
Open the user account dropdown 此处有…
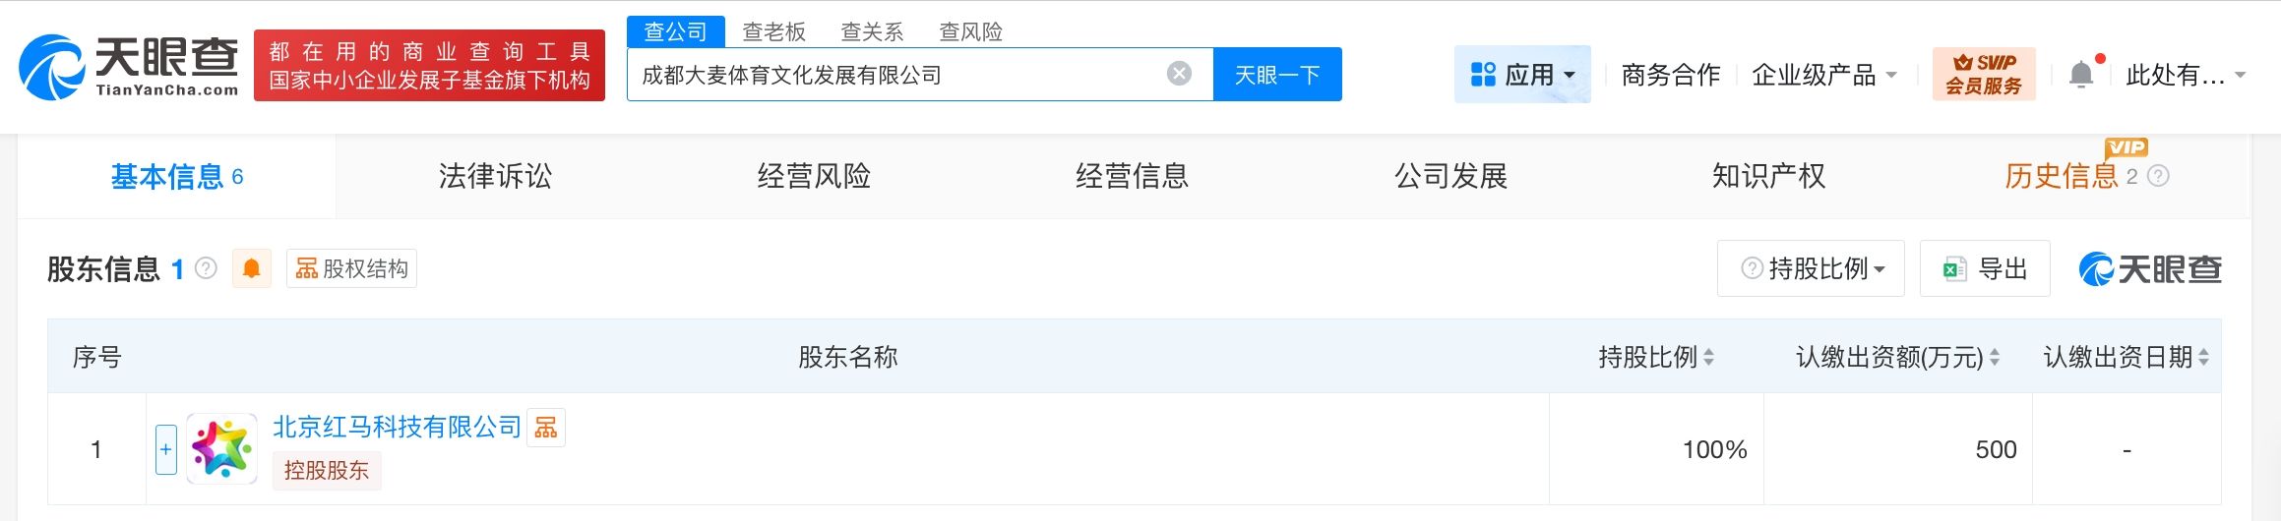tap(2185, 75)
